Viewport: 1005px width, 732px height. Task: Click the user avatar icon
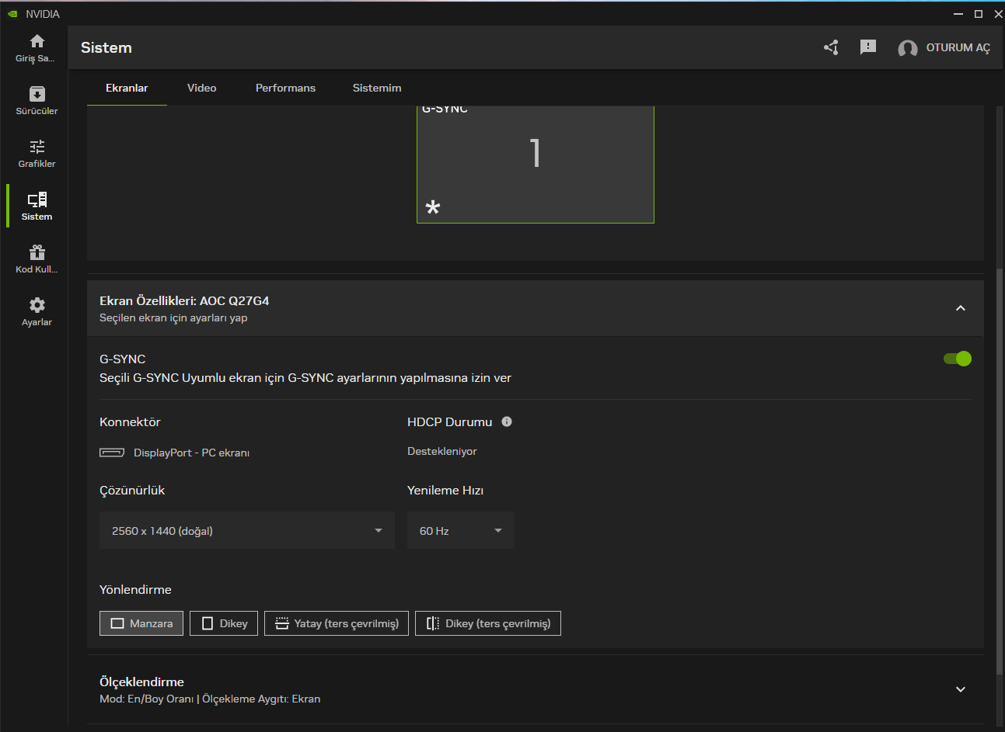tap(907, 48)
